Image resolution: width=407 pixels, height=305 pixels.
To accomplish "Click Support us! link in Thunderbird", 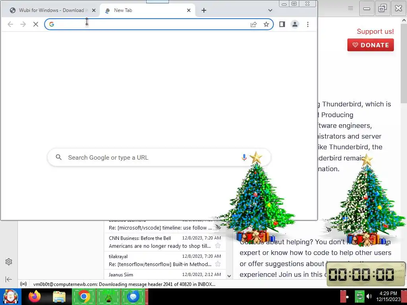I will [375, 31].
